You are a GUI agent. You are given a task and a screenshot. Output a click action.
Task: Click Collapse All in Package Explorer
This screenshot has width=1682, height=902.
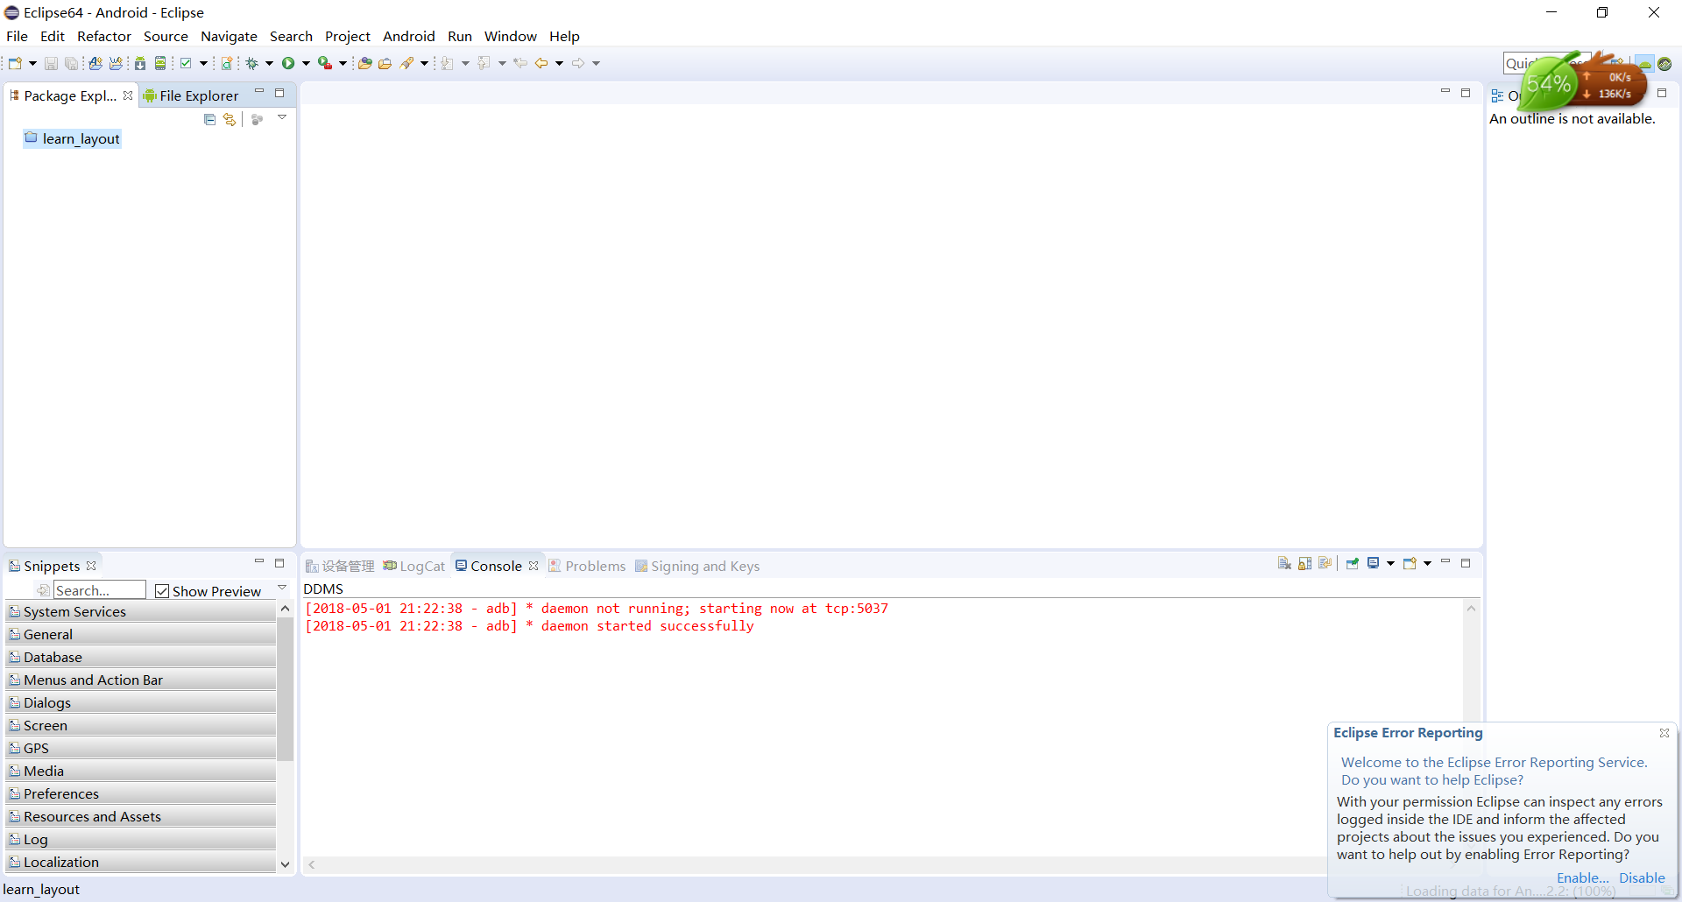click(x=209, y=119)
